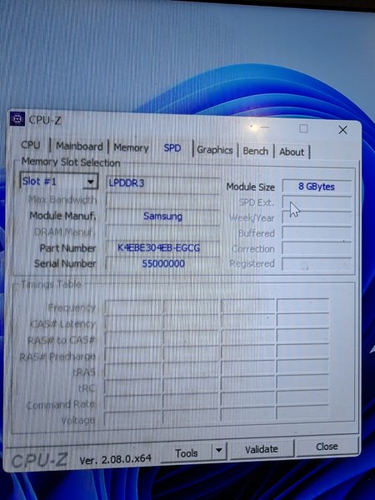Click the empty DRAM Manuf. field
Image resolution: width=375 pixels, height=500 pixels.
click(162, 232)
